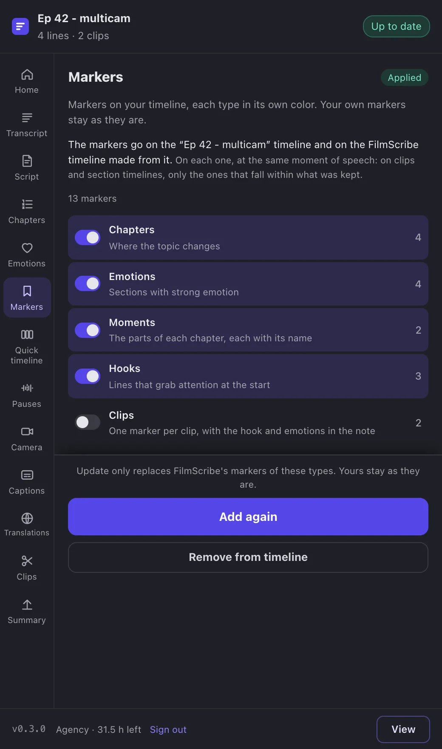This screenshot has width=442, height=749.
Task: Open the Emotions heart icon
Action: click(x=27, y=248)
